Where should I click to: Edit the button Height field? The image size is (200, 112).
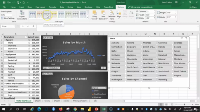(149, 15)
